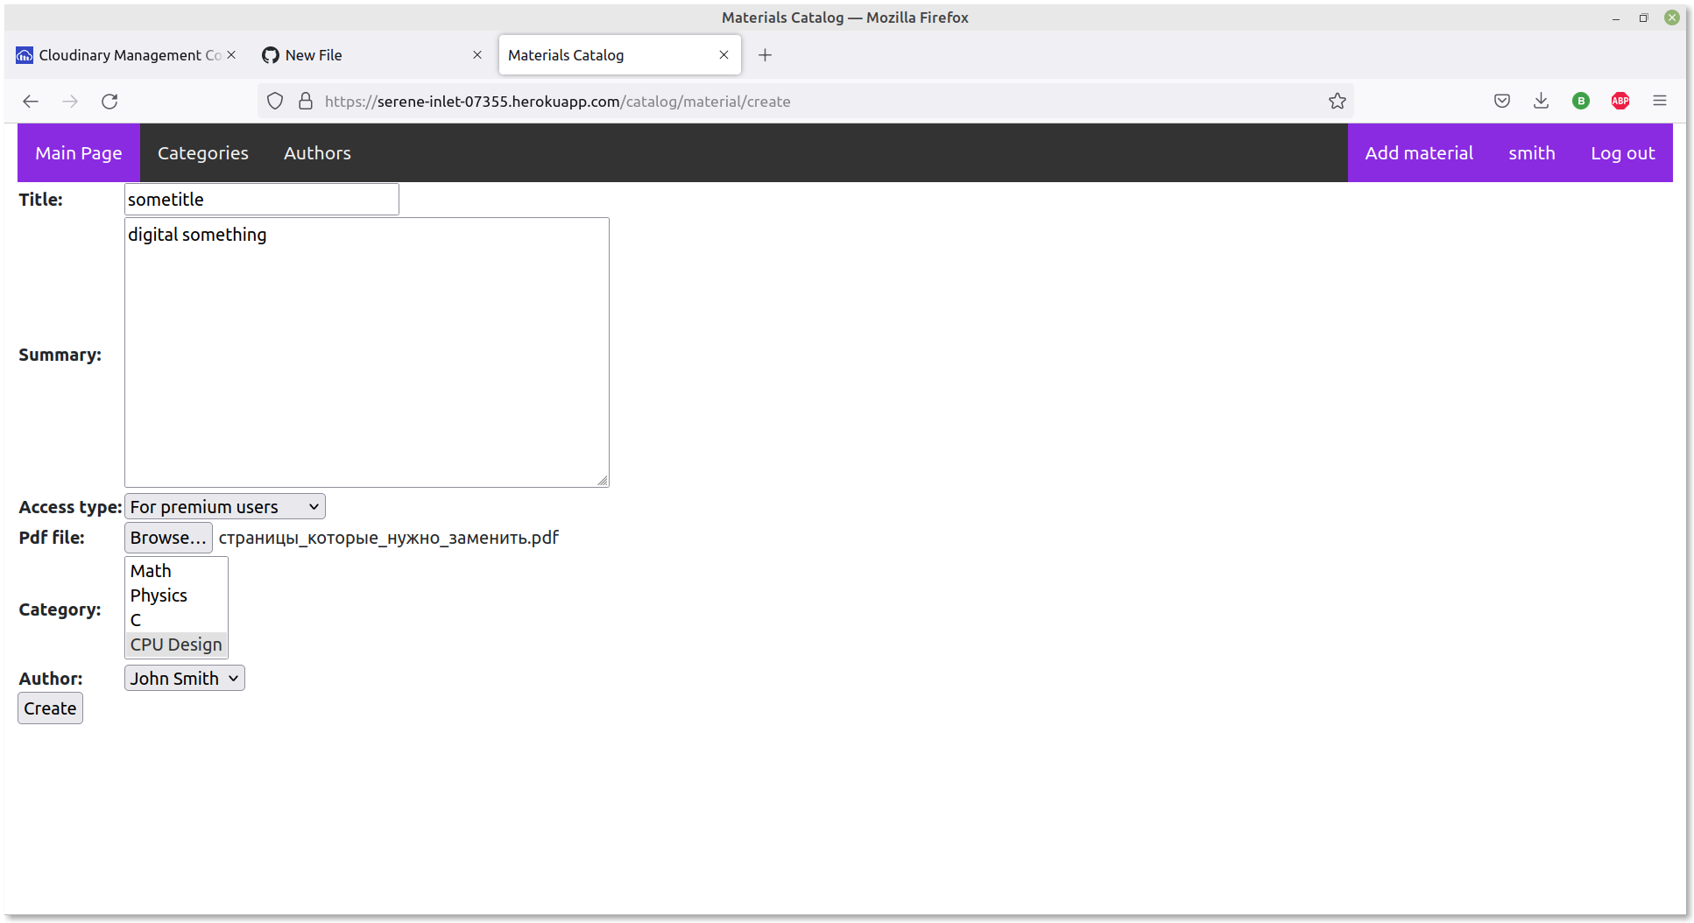Close the New File tab

click(477, 55)
